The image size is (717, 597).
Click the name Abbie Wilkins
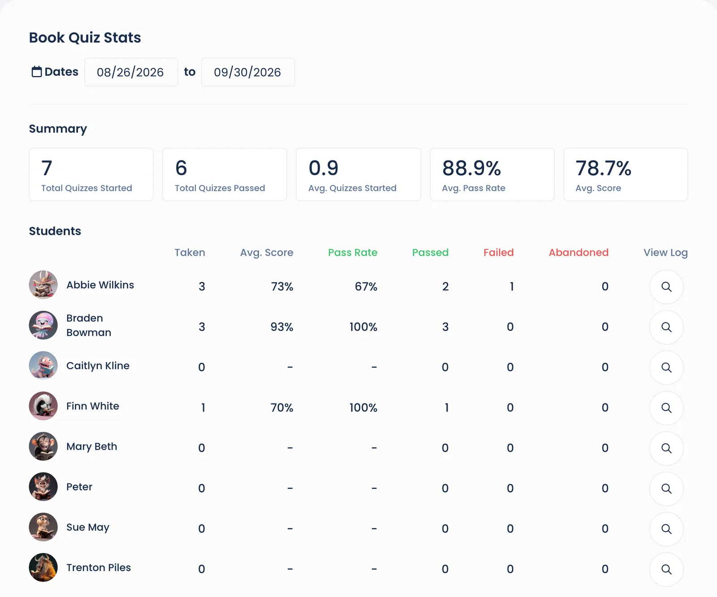tap(100, 285)
